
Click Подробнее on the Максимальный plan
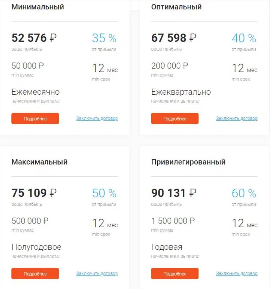point(35,273)
